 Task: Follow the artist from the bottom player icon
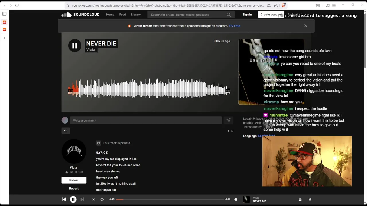point(300,199)
